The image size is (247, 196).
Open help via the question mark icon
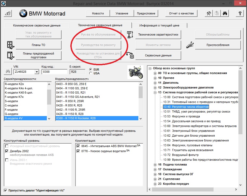coord(240,13)
